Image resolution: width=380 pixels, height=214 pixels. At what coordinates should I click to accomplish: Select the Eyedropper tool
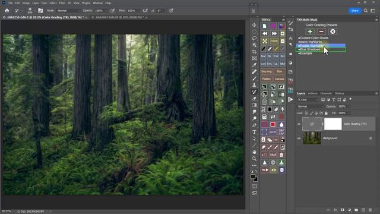(x=254, y=65)
